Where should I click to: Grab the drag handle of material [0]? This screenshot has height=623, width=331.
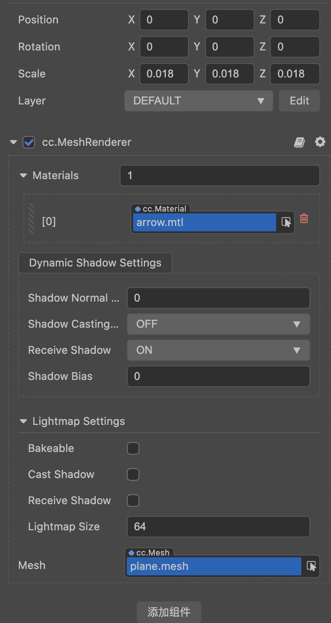[31, 219]
